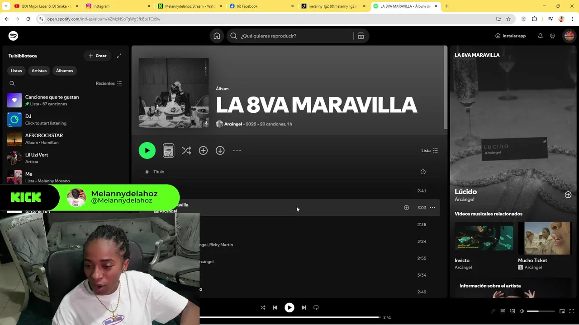This screenshot has width=579, height=325.
Task: Open Canciones que te gustan playlist
Action: 65,100
